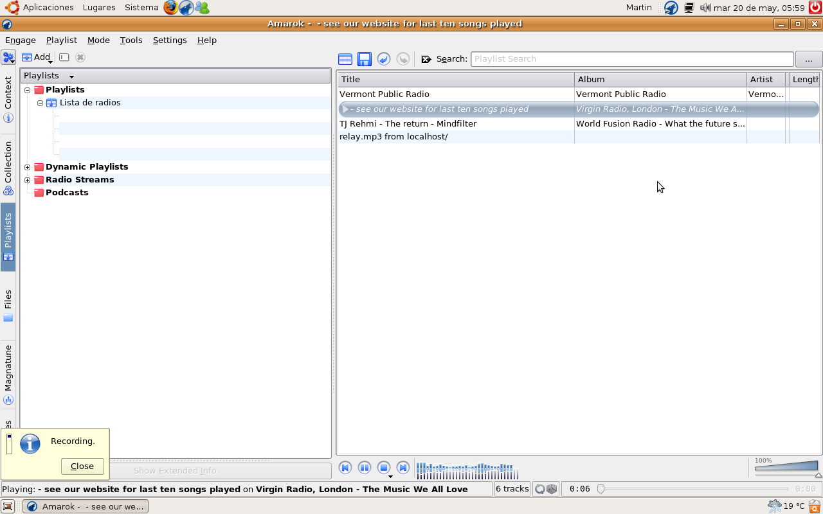Select the relay.mp3 from localhost/ row
The width and height of the screenshot is (823, 514).
(579, 137)
